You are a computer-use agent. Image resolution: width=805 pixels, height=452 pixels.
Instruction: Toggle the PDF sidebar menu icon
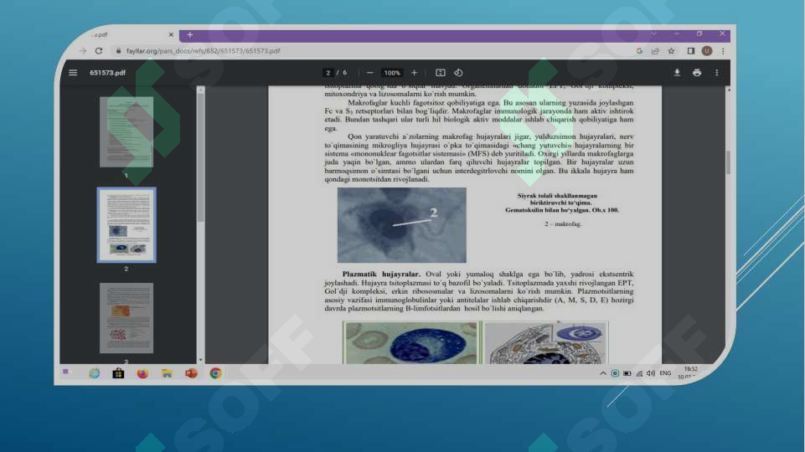click(x=73, y=73)
